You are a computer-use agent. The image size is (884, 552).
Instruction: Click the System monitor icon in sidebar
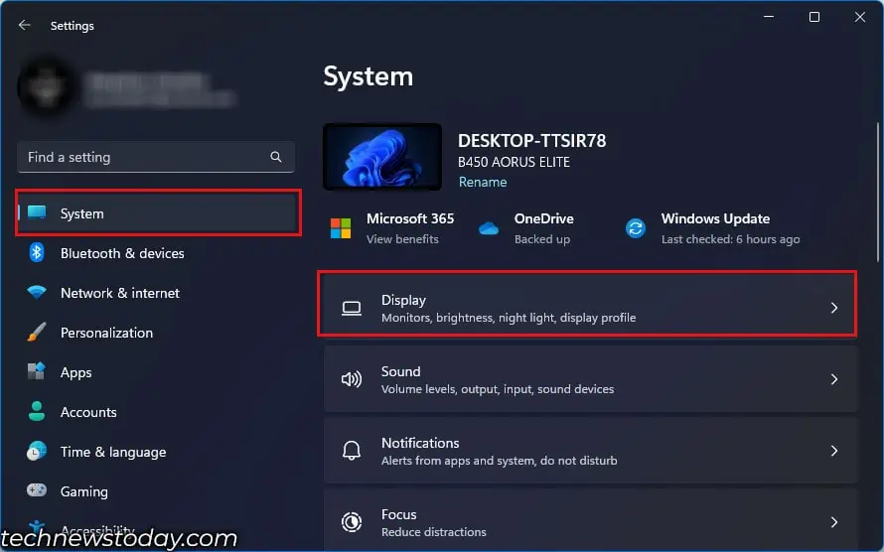tap(37, 212)
